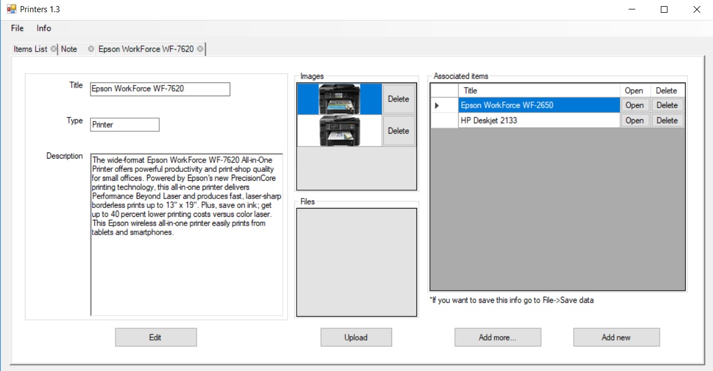
Task: Select the first printer image thumbnail
Action: point(339,99)
